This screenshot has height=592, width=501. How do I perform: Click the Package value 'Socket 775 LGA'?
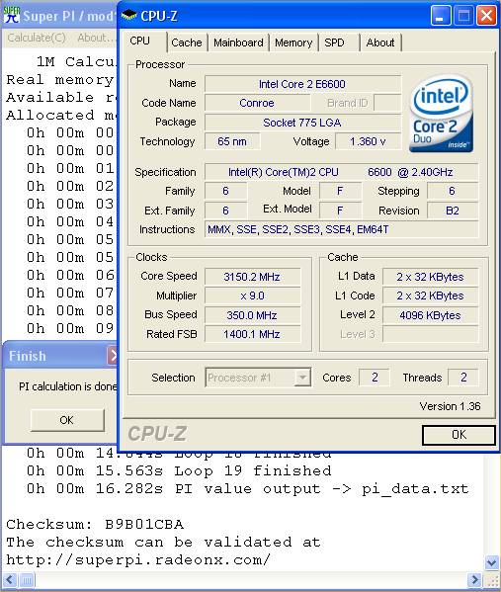302,123
